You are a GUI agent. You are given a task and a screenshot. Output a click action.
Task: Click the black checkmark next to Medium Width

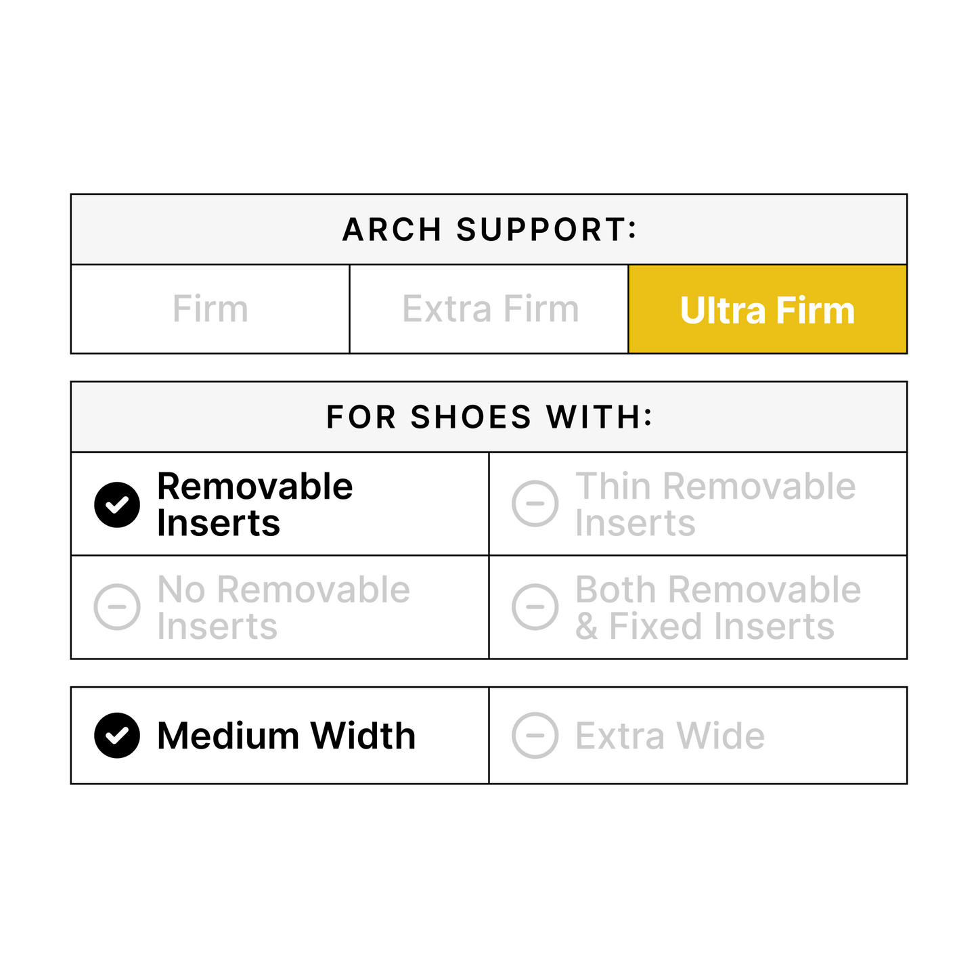click(117, 736)
